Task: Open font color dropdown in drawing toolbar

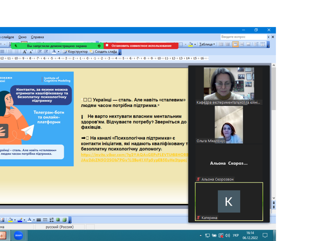Action: 34,220
